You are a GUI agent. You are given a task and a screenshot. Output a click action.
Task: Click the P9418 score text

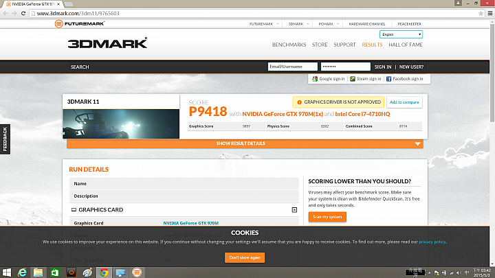tap(208, 111)
